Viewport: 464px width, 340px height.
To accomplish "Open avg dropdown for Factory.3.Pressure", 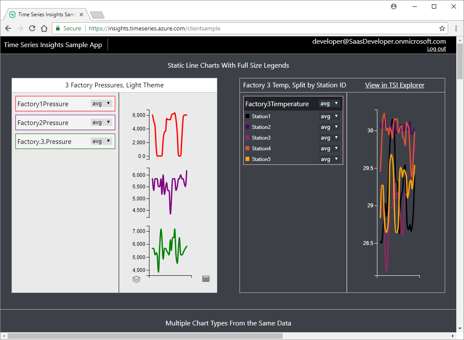I will (x=101, y=141).
